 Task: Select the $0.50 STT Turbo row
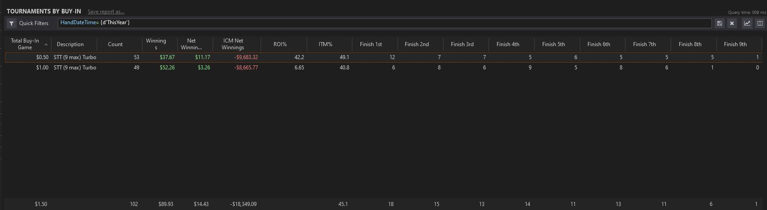[383, 57]
